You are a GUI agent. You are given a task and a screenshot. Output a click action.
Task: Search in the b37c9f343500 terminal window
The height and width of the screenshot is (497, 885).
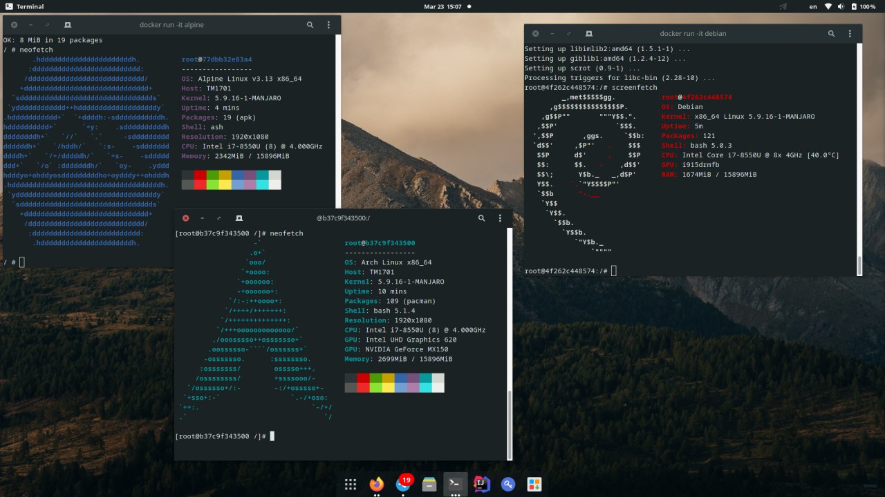[482, 218]
